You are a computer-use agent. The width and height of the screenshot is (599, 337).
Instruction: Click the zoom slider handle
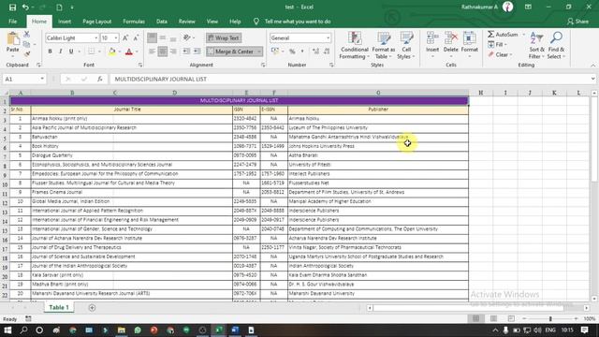(x=550, y=318)
